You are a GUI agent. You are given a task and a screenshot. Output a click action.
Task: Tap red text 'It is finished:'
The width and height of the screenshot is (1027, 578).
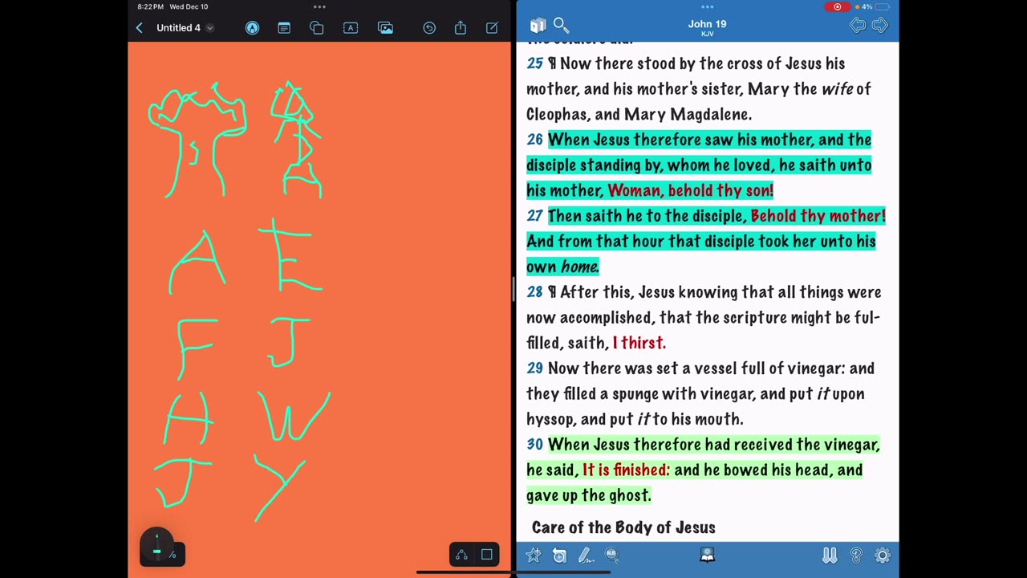(626, 470)
